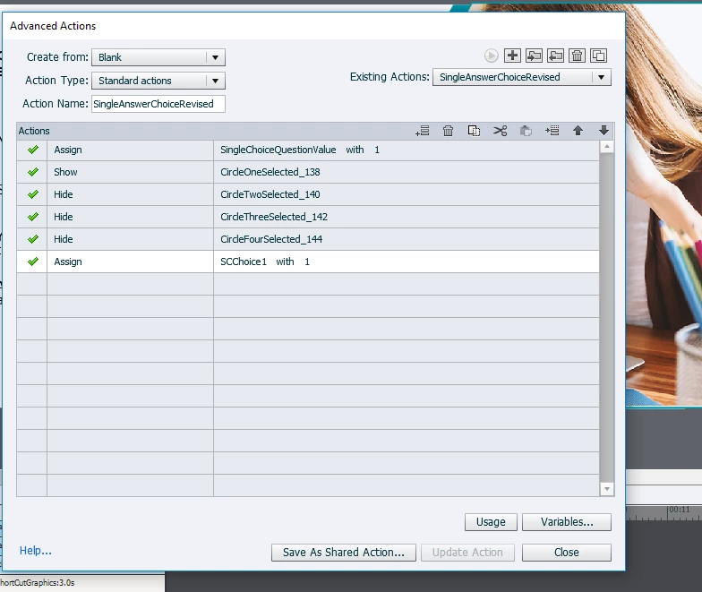This screenshot has width=702, height=592.
Task: Click the actions list scrollbar down arrow
Action: click(607, 489)
